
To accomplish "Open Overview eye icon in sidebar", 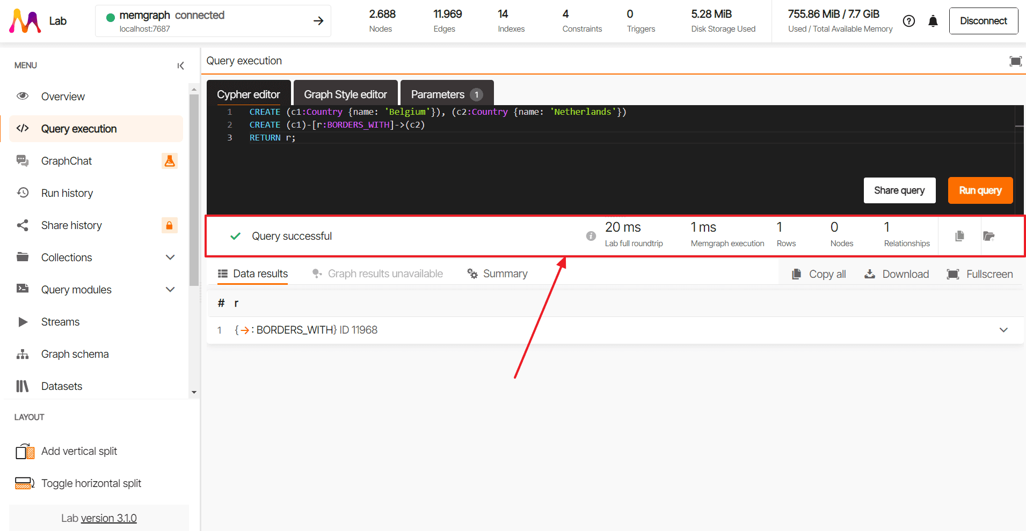I will click(23, 96).
